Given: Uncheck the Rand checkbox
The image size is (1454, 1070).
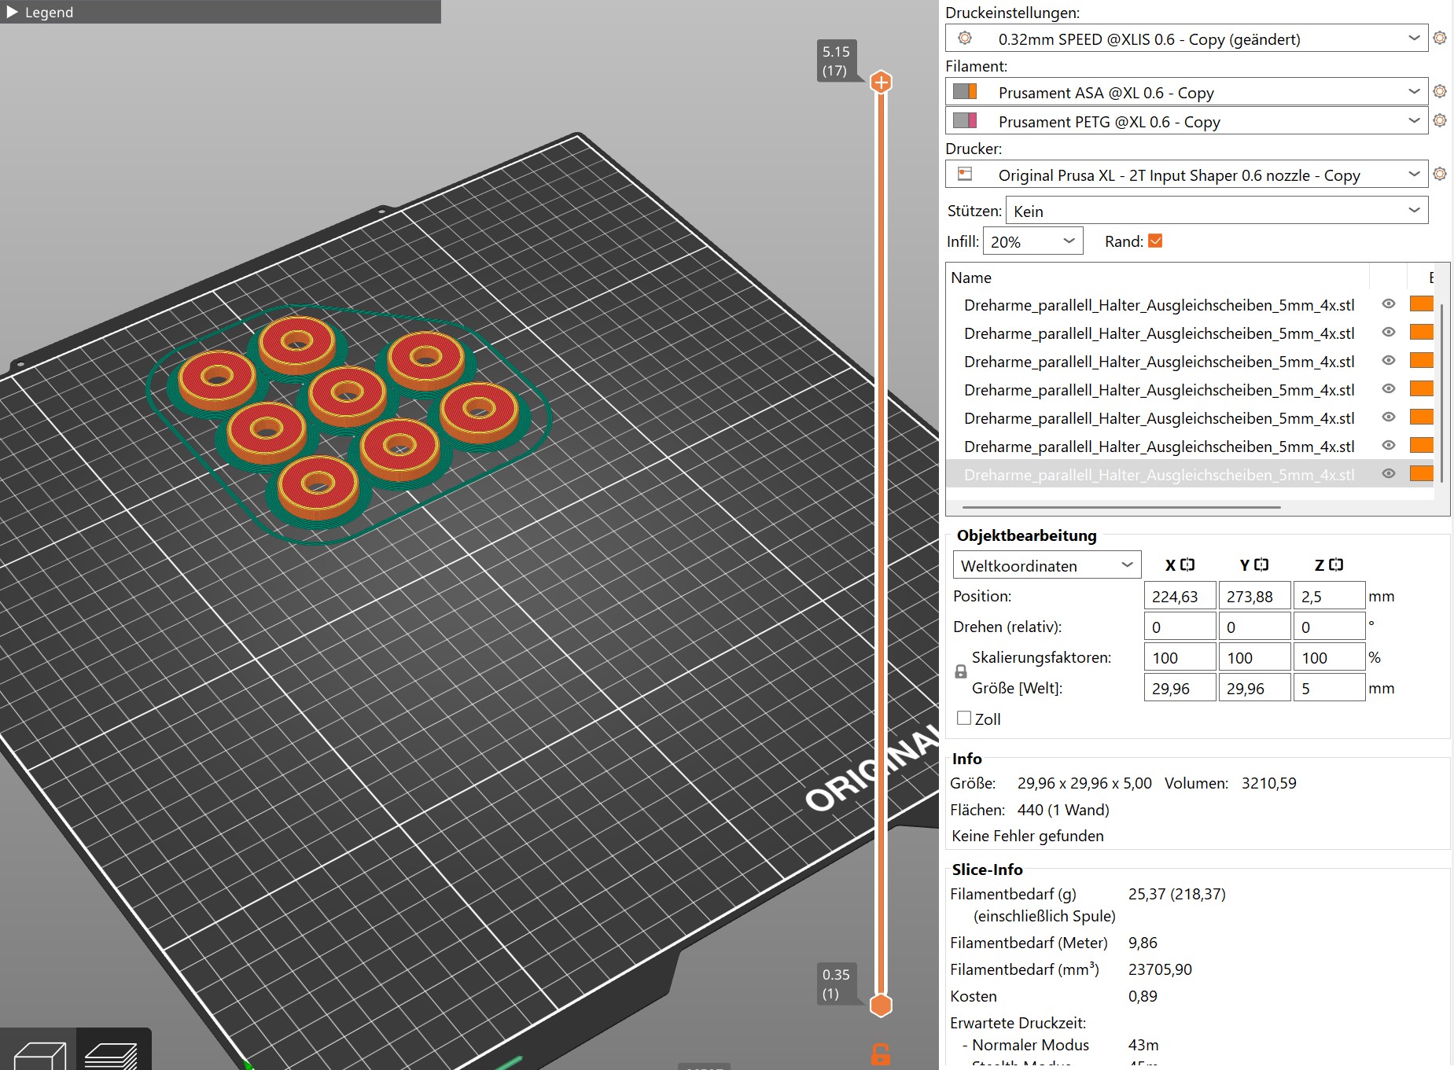Looking at the screenshot, I should click(x=1155, y=241).
